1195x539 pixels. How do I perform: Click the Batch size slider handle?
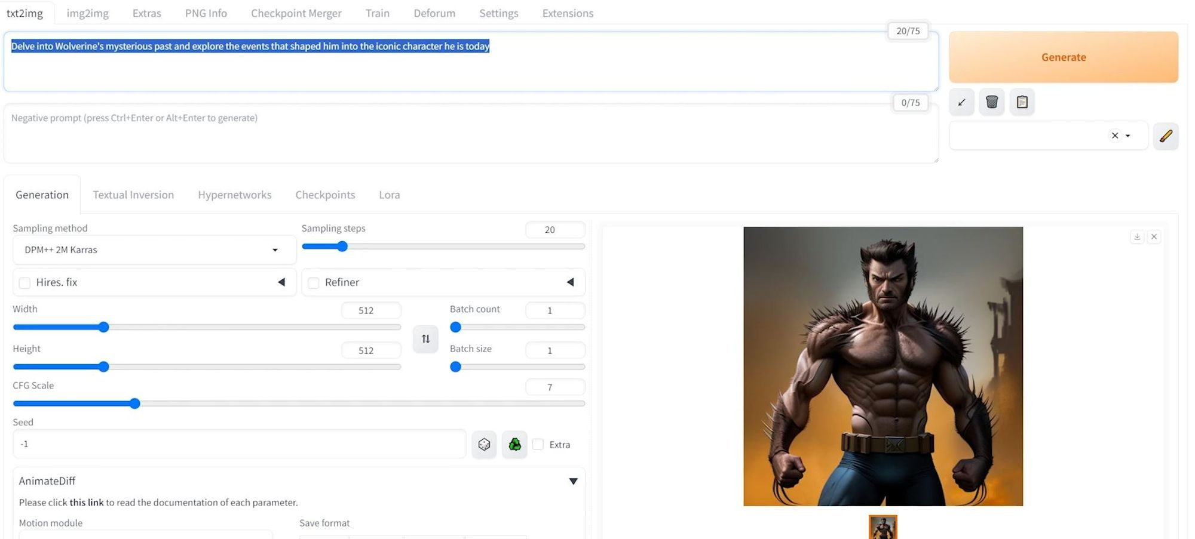(x=455, y=366)
